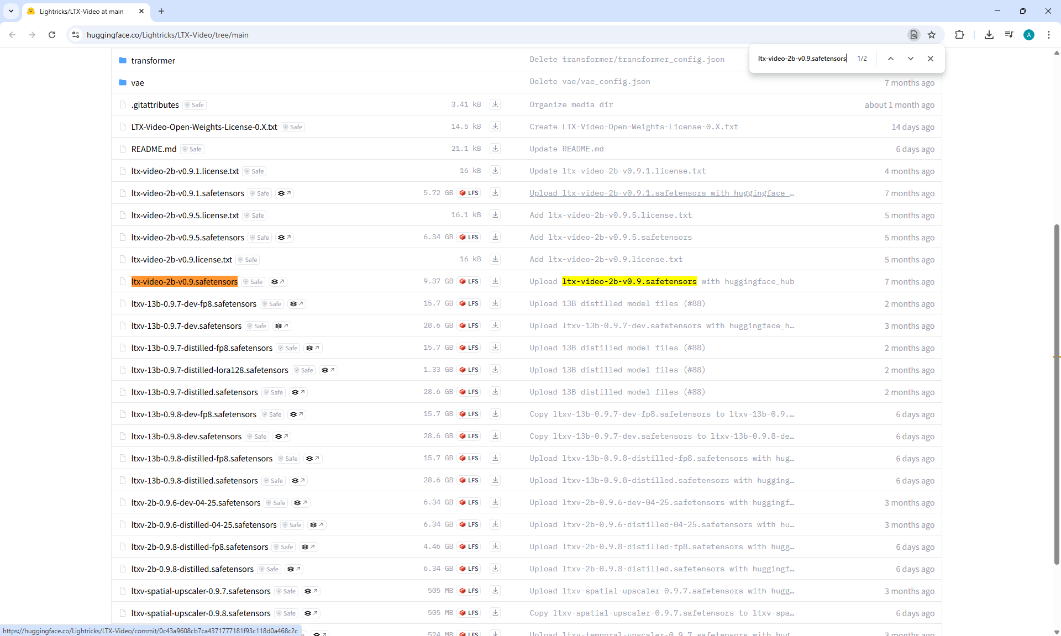Open the transformer folder

[153, 61]
